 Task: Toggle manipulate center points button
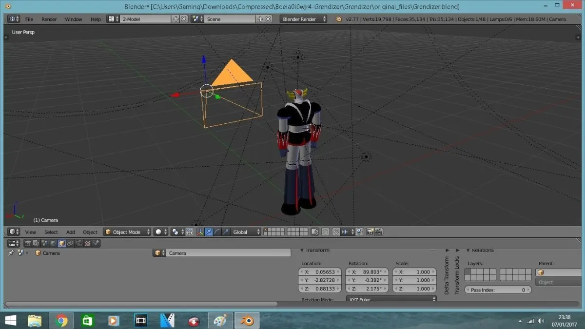[189, 232]
